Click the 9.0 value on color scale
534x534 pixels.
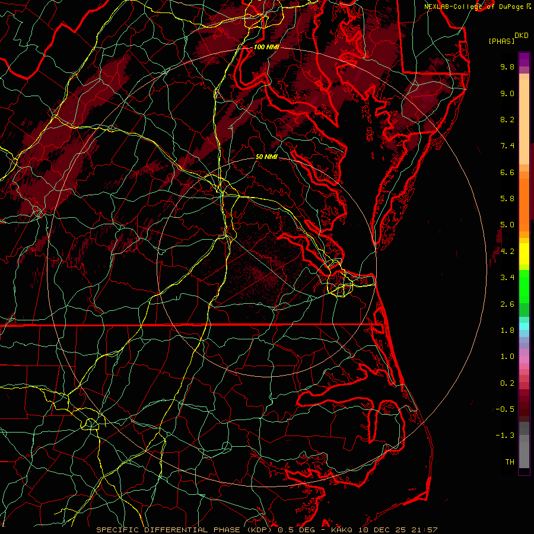click(507, 93)
